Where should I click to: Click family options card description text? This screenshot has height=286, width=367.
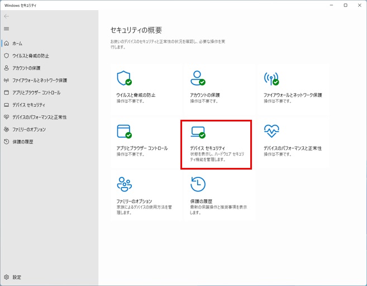point(144,210)
